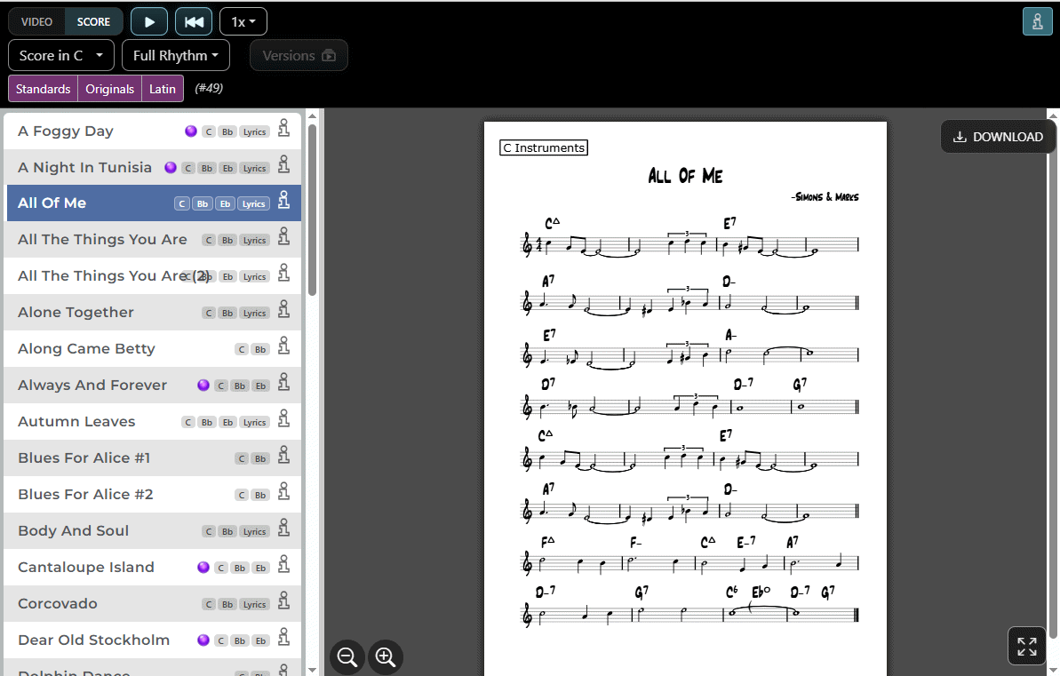1060x676 pixels.
Task: Click the Versions button
Action: tap(299, 55)
